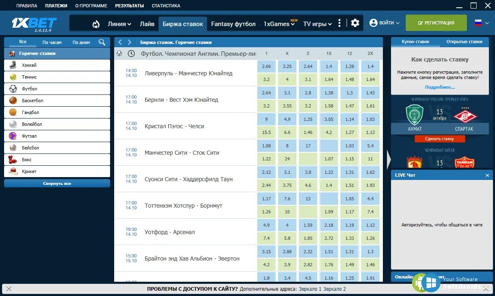The width and height of the screenshot is (495, 296).
Task: Switch to Купон ставок tab
Action: tap(415, 42)
